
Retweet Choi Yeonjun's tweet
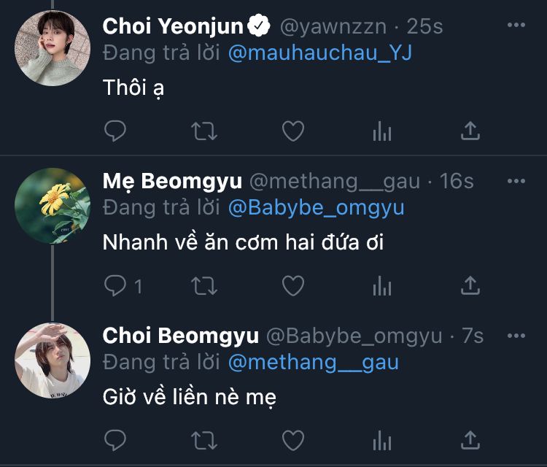click(203, 131)
